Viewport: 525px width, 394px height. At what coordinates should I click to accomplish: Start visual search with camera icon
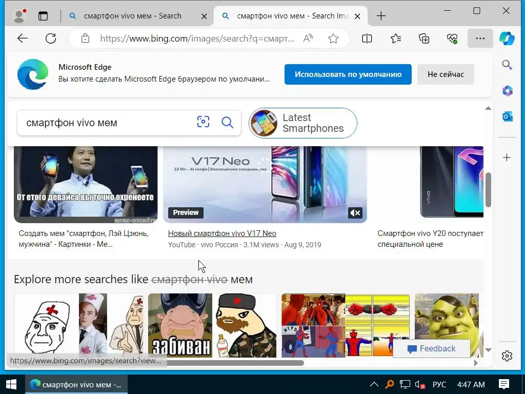tap(203, 122)
